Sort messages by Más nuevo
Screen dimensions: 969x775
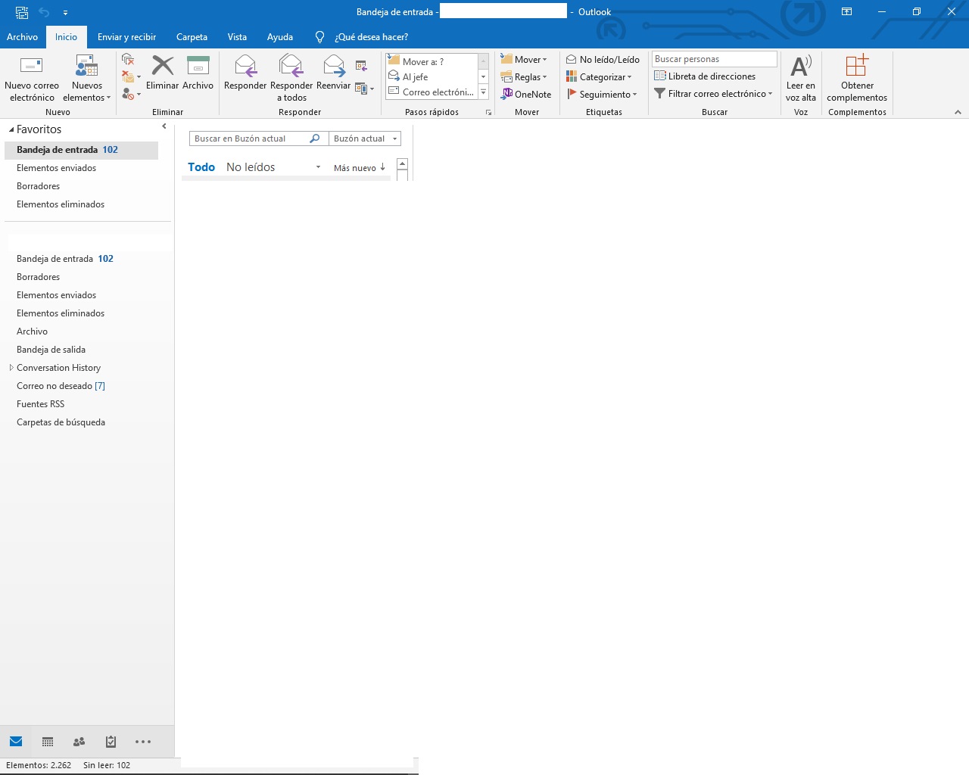click(360, 168)
